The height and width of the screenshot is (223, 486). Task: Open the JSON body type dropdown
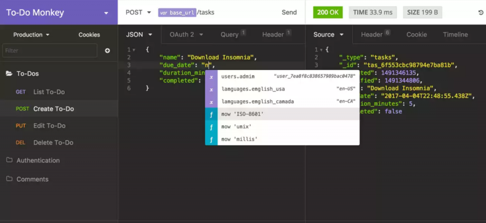(139, 35)
